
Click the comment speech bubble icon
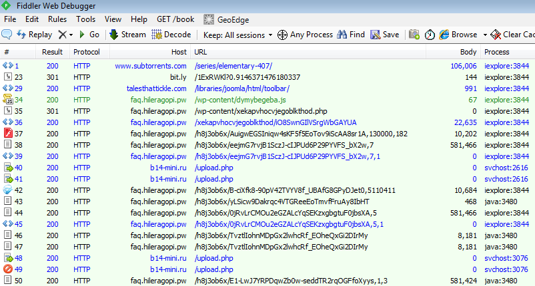[x=7, y=35]
